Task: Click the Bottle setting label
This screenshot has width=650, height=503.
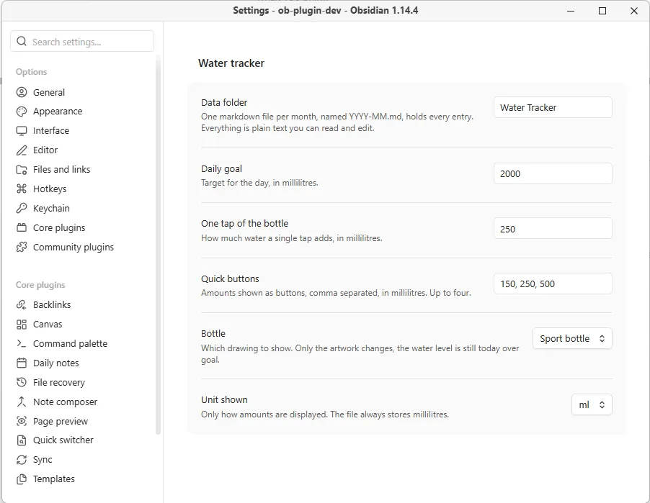Action: 213,333
